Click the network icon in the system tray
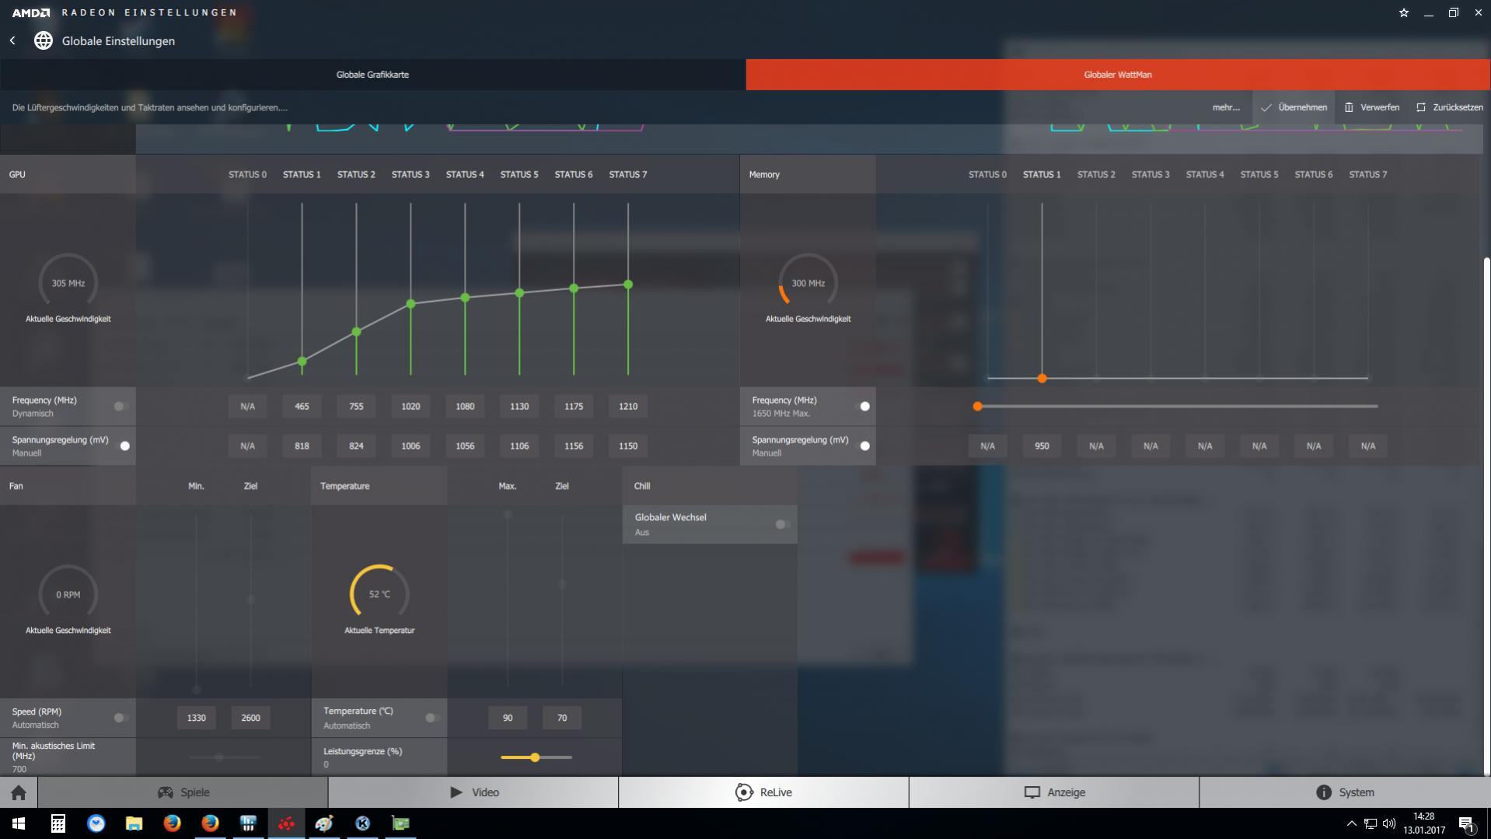 [x=1371, y=823]
